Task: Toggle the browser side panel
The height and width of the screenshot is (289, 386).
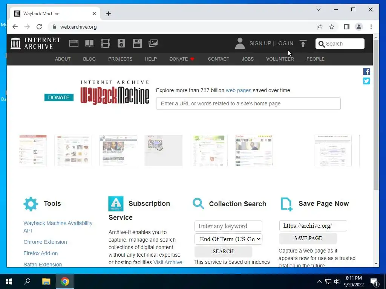Action: tap(347, 27)
